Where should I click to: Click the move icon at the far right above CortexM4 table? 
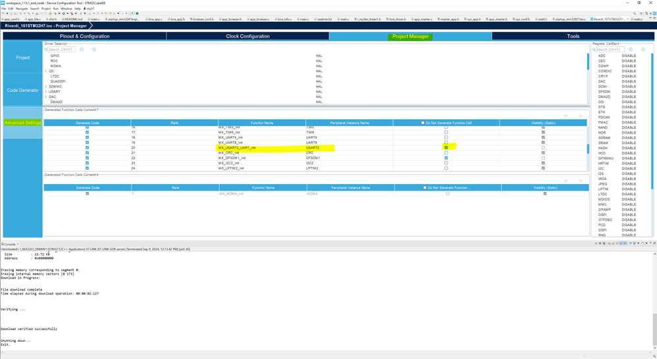(x=581, y=181)
